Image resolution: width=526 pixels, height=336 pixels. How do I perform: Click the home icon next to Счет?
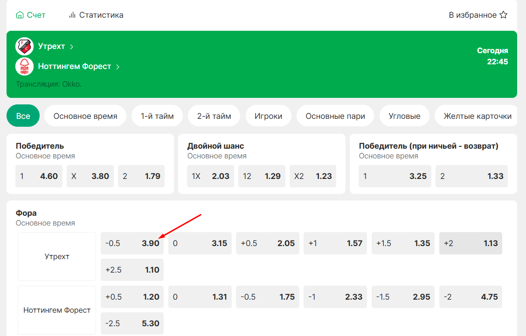(20, 15)
